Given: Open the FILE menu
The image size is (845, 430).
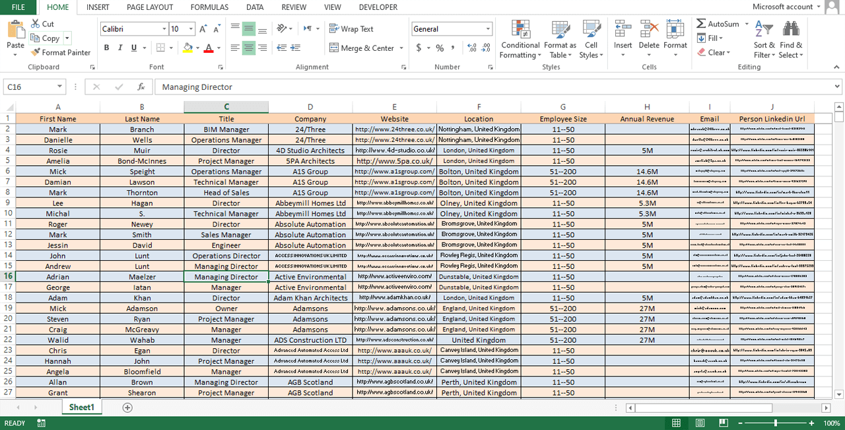Looking at the screenshot, I should pos(18,7).
